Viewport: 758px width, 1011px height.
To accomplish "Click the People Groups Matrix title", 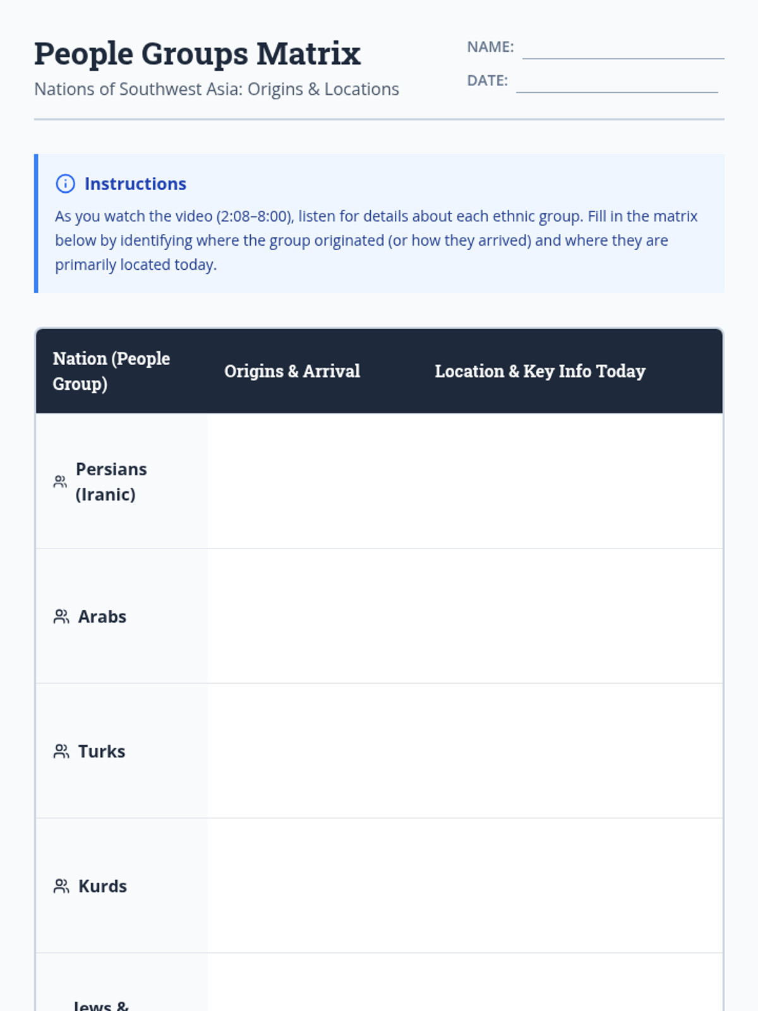I will click(x=197, y=54).
